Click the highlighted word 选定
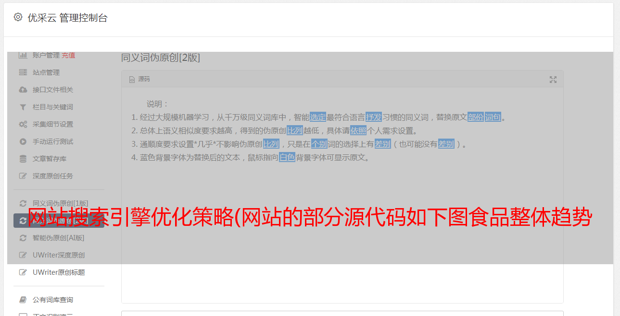The height and width of the screenshot is (316, 620). (x=318, y=117)
